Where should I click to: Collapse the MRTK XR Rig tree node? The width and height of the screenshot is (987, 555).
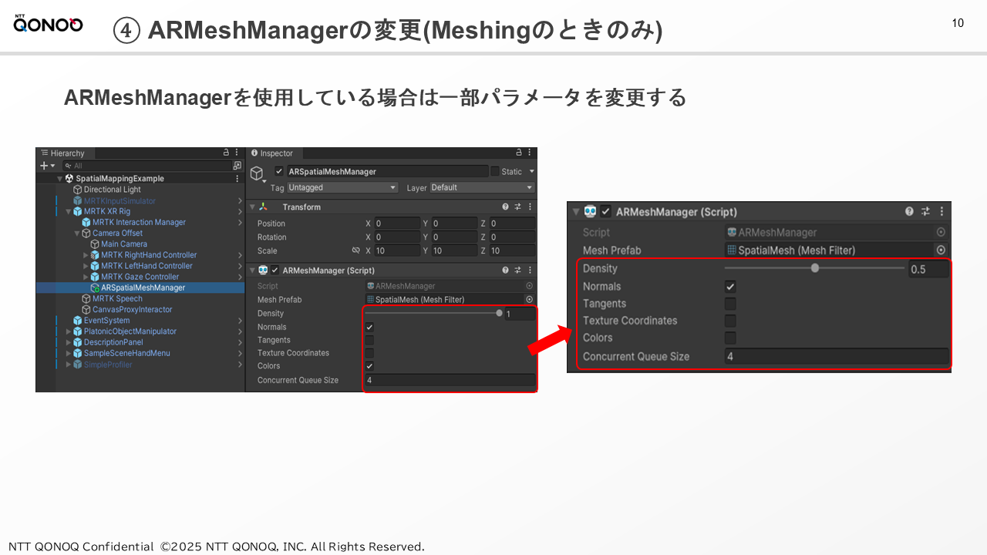(x=69, y=211)
